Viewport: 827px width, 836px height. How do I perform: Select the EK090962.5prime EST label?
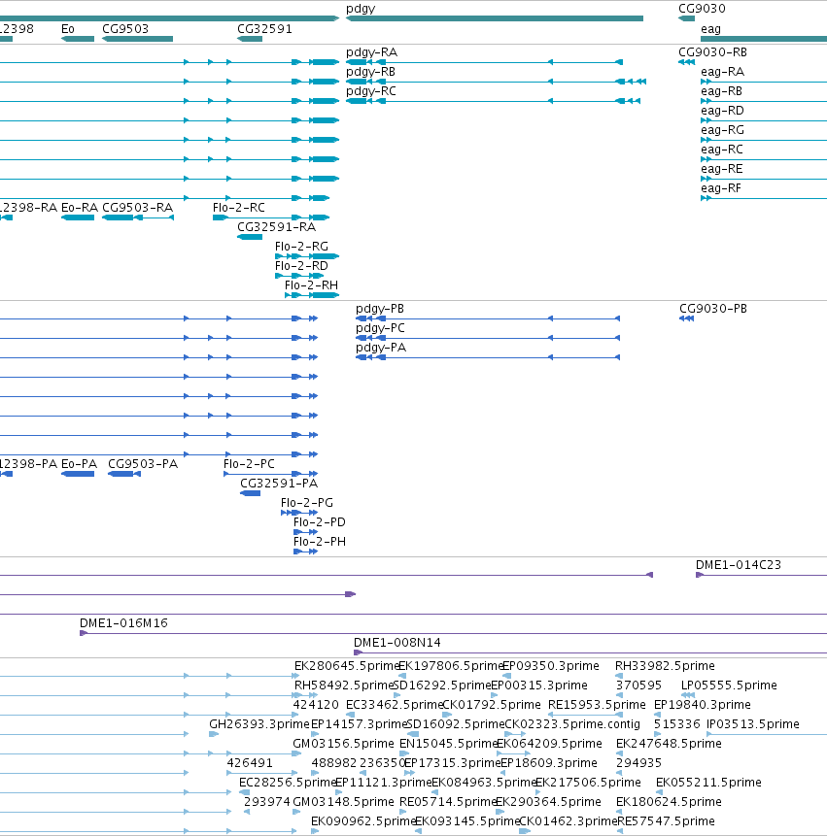click(362, 821)
